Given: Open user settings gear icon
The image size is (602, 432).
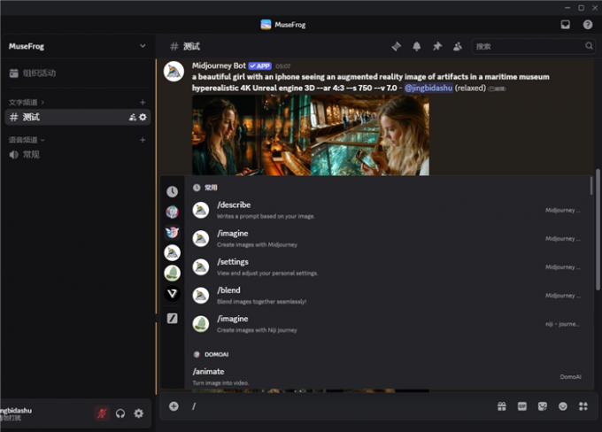Looking at the screenshot, I should coord(139,413).
